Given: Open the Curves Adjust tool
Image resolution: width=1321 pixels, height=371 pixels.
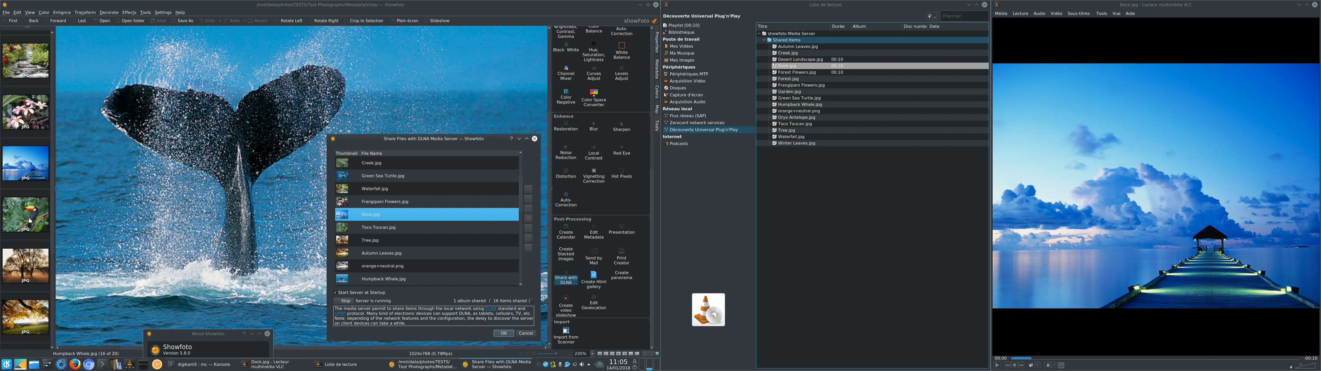Looking at the screenshot, I should pos(593,73).
